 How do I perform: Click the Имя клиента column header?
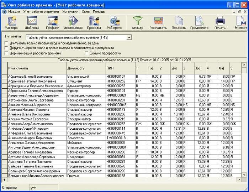(37, 68)
